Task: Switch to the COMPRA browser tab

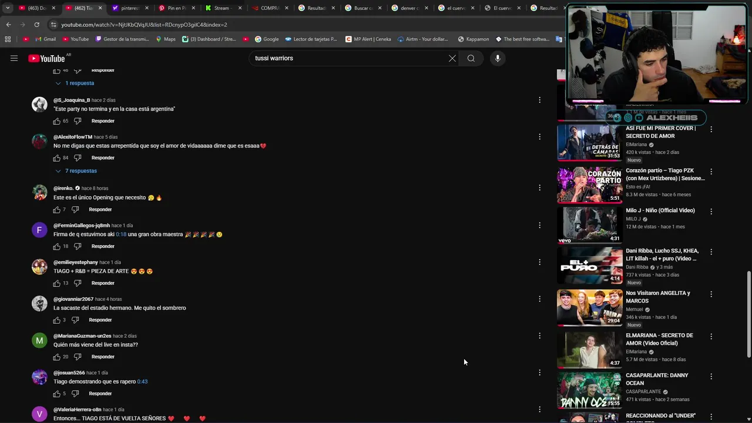Action: tap(269, 8)
